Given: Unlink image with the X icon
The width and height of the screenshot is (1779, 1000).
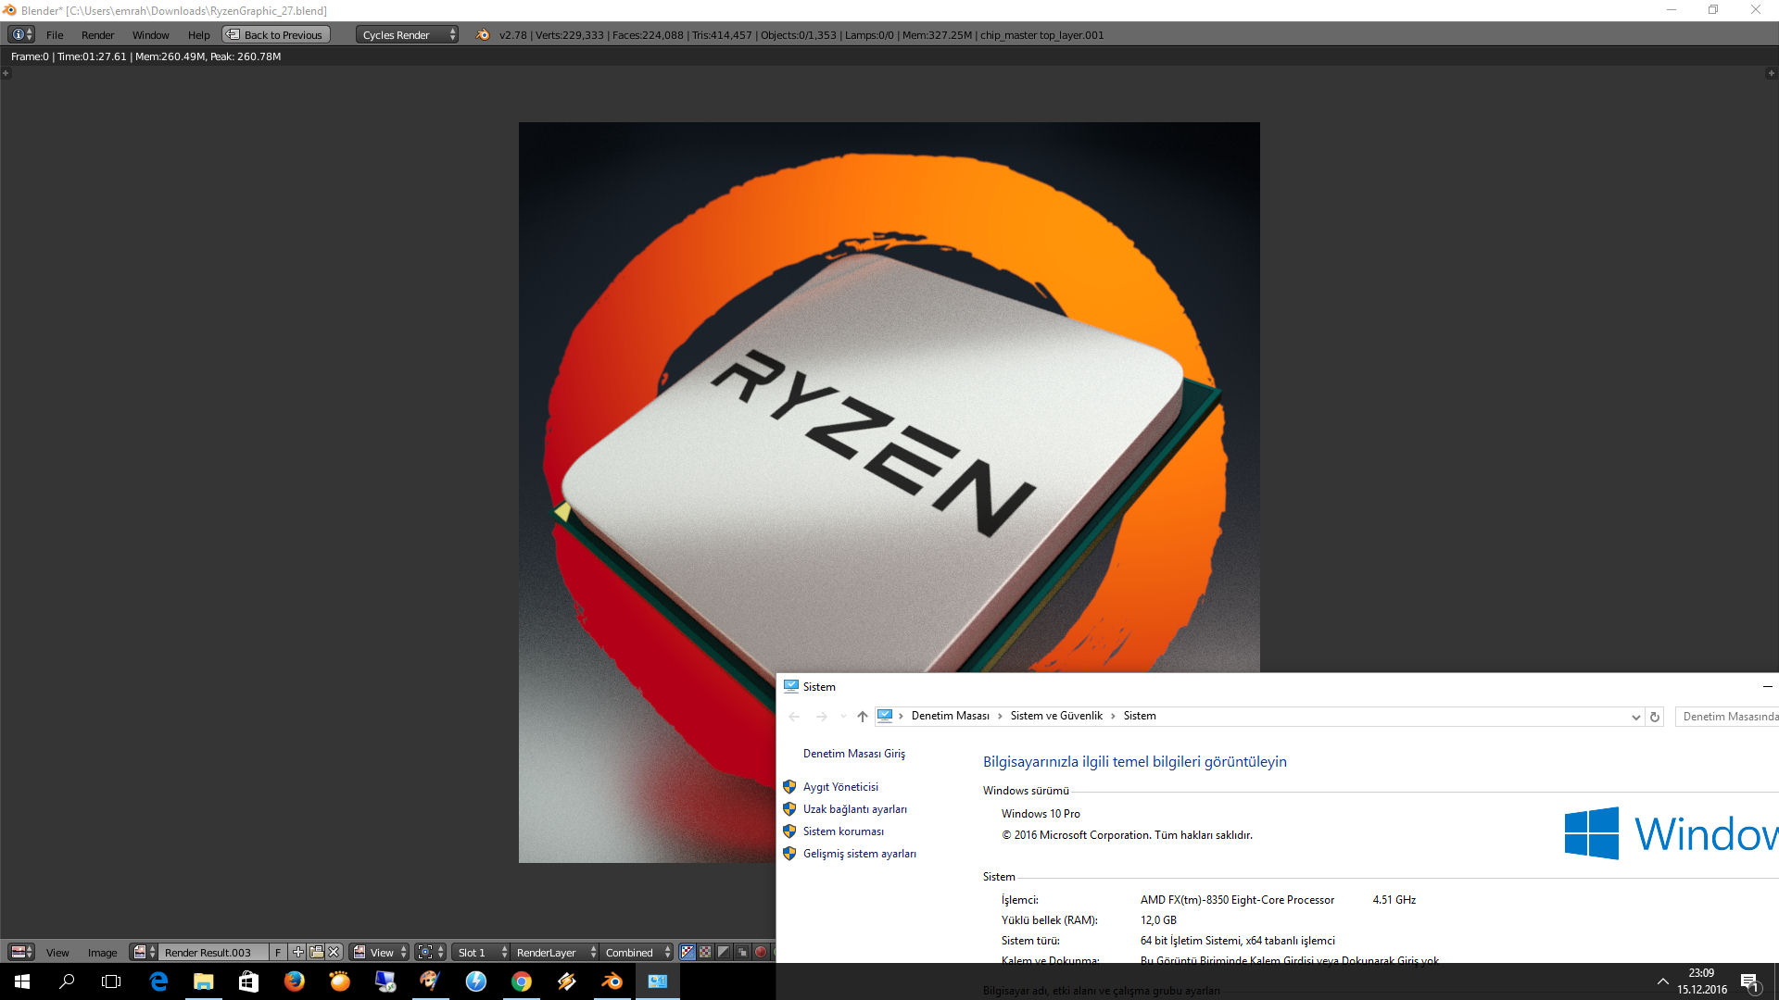Looking at the screenshot, I should point(334,952).
